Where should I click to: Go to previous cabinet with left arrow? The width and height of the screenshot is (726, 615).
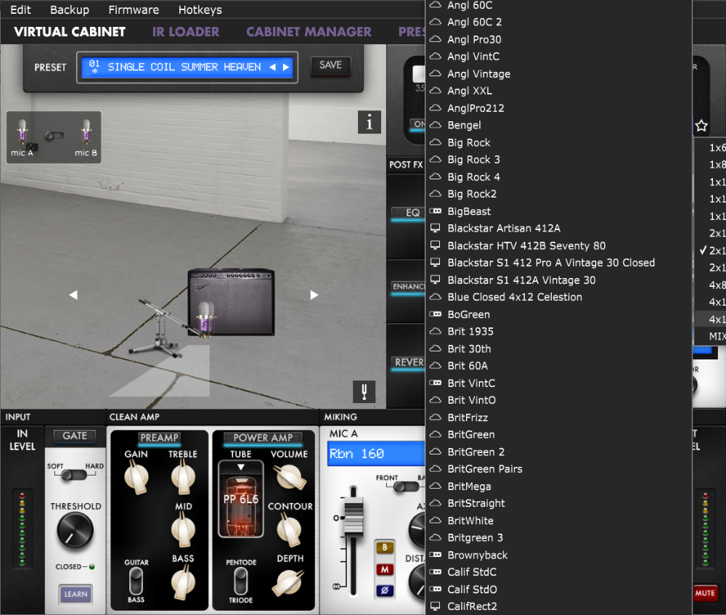[x=73, y=295]
